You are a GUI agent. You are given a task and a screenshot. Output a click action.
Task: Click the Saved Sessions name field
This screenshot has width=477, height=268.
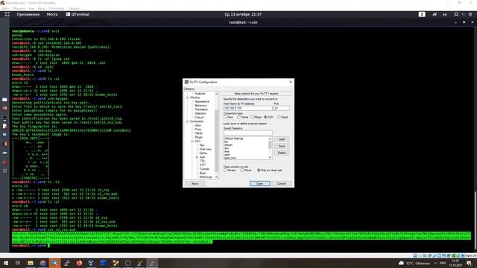coord(248,133)
